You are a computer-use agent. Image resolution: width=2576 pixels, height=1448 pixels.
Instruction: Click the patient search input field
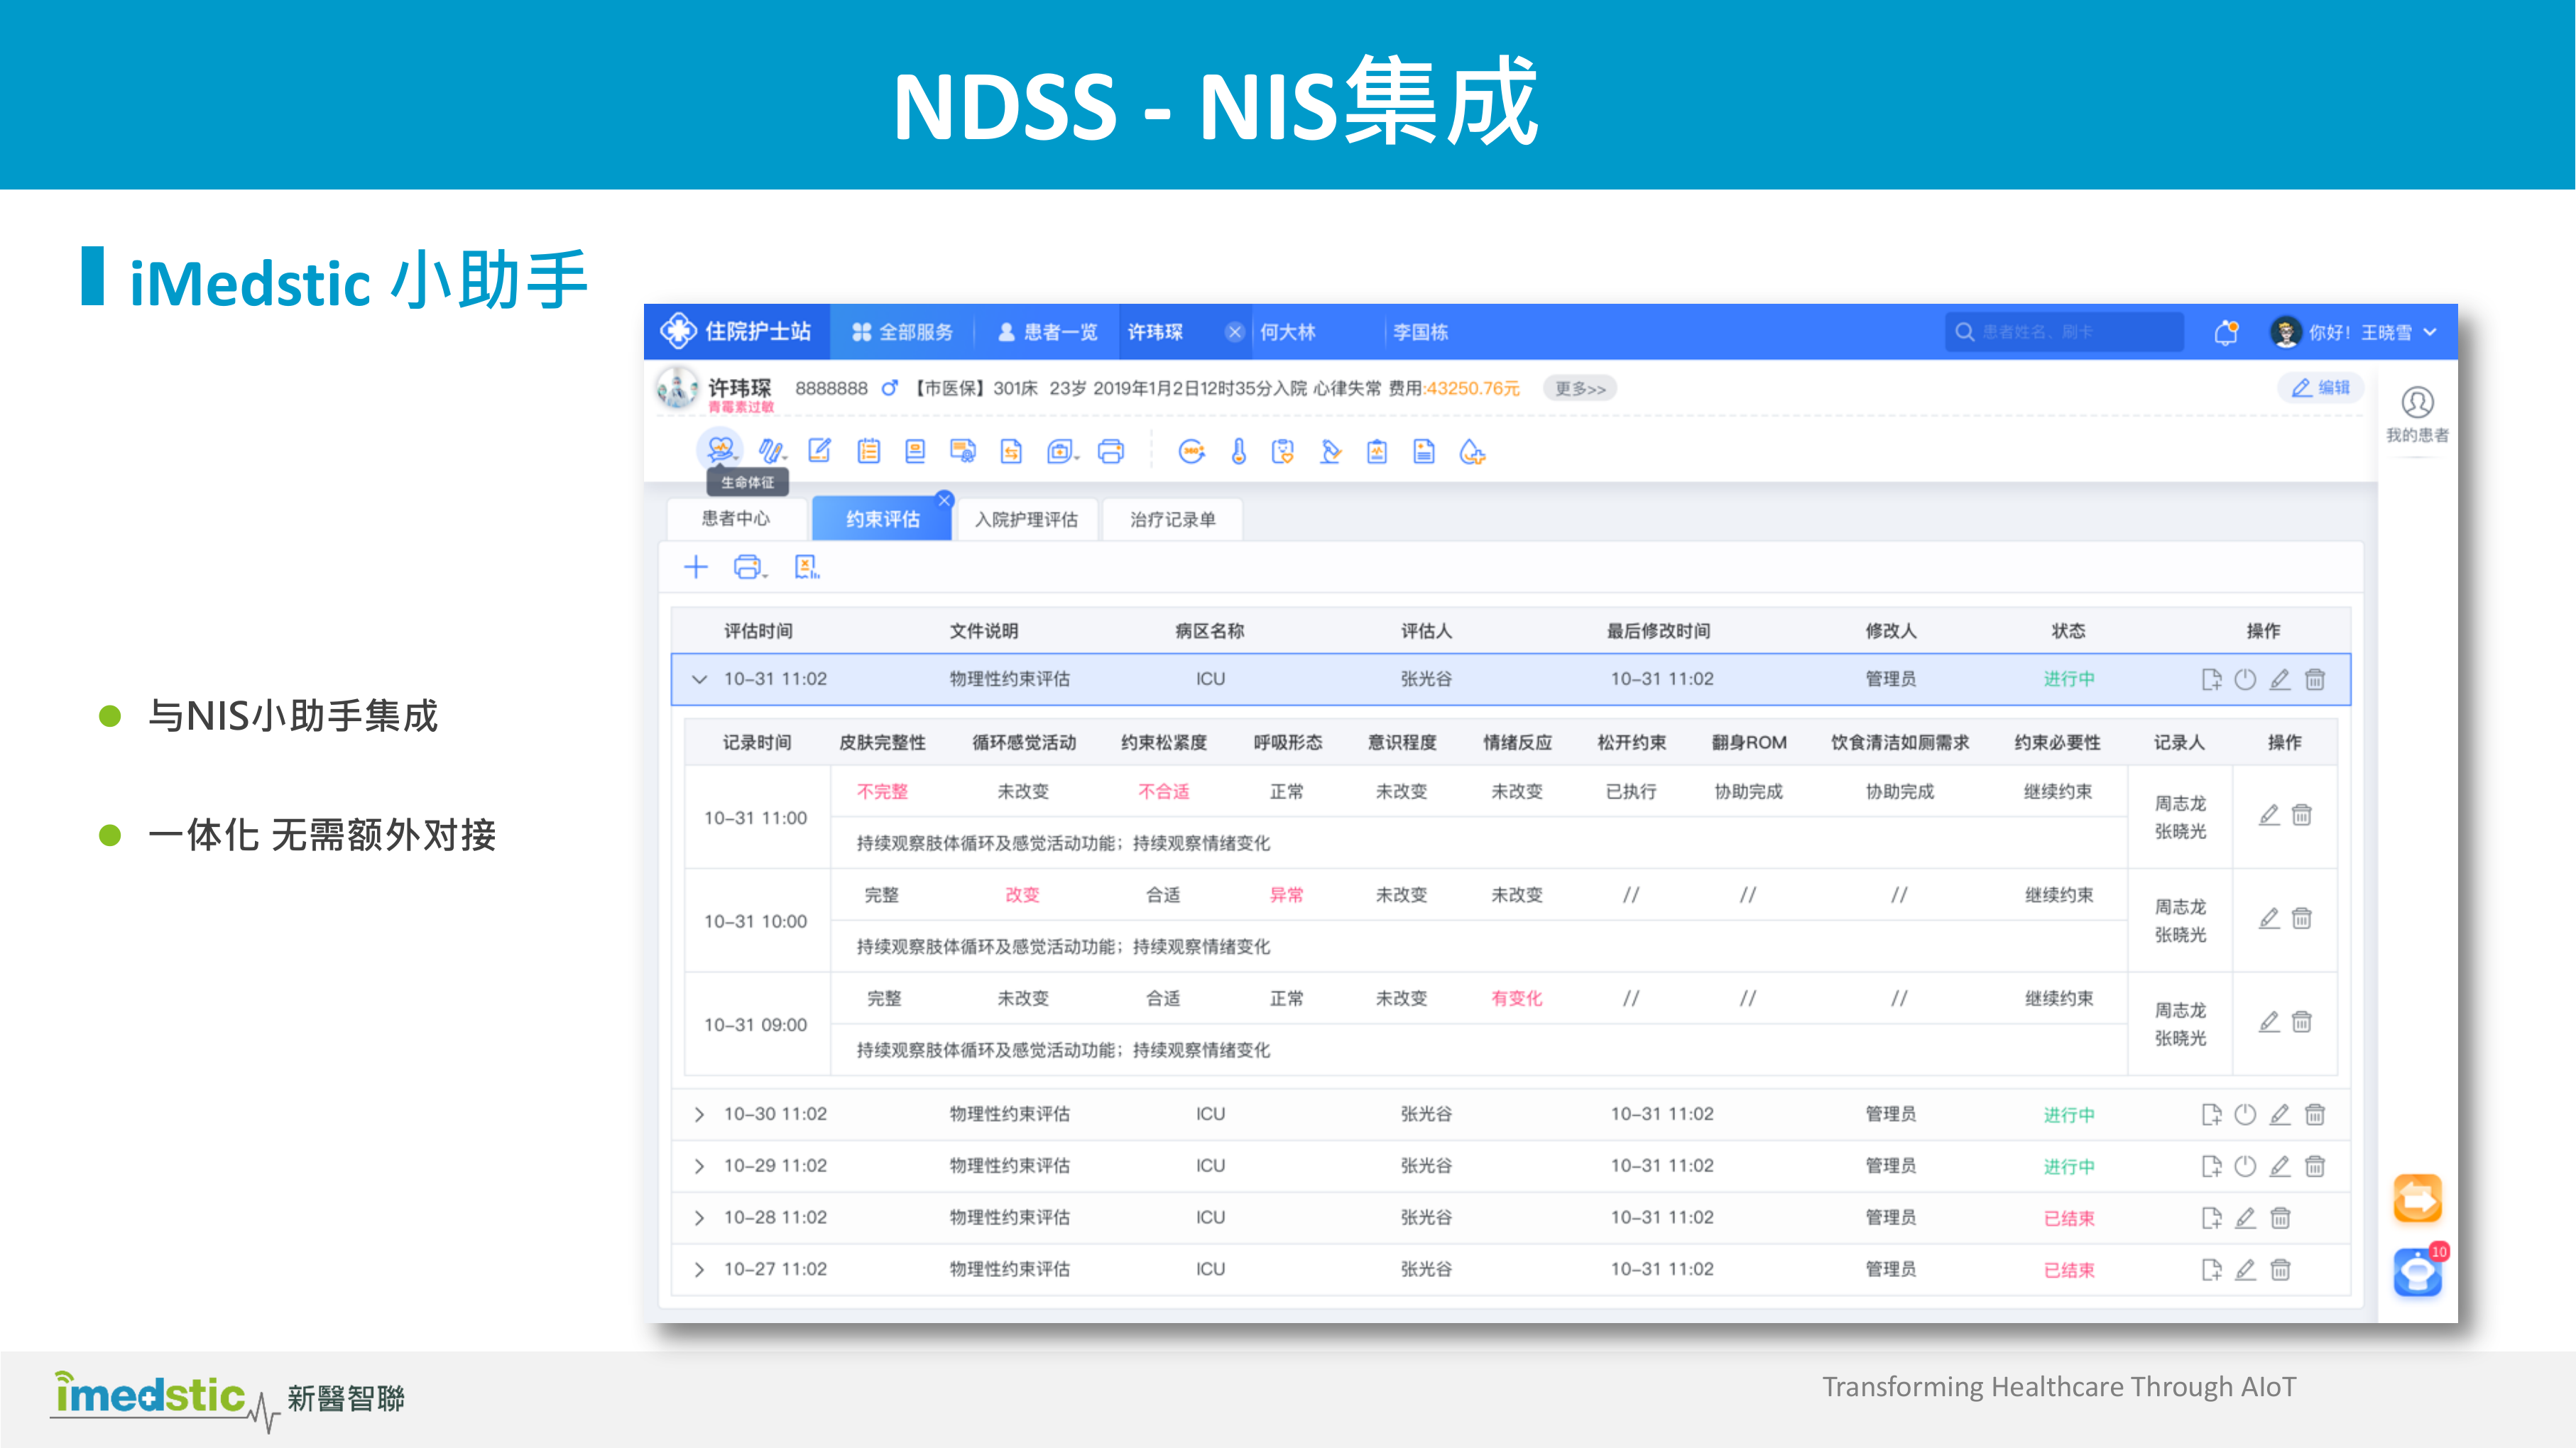(2065, 332)
